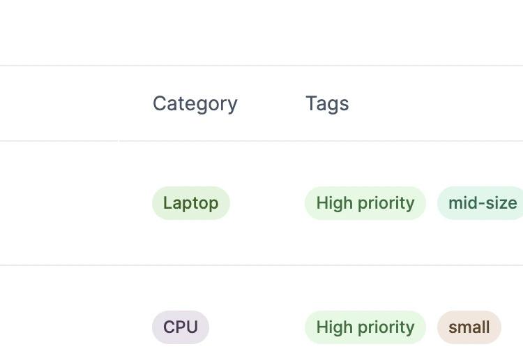
Task: Click the small tag
Action: point(469,327)
